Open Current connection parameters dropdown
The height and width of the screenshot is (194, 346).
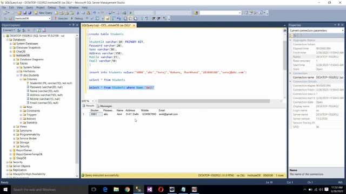pyautogui.click(x=342, y=31)
